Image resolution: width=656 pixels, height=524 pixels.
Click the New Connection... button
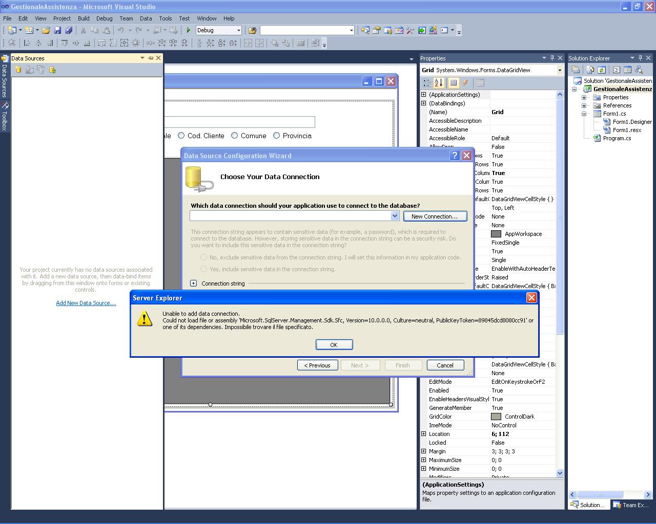click(435, 216)
